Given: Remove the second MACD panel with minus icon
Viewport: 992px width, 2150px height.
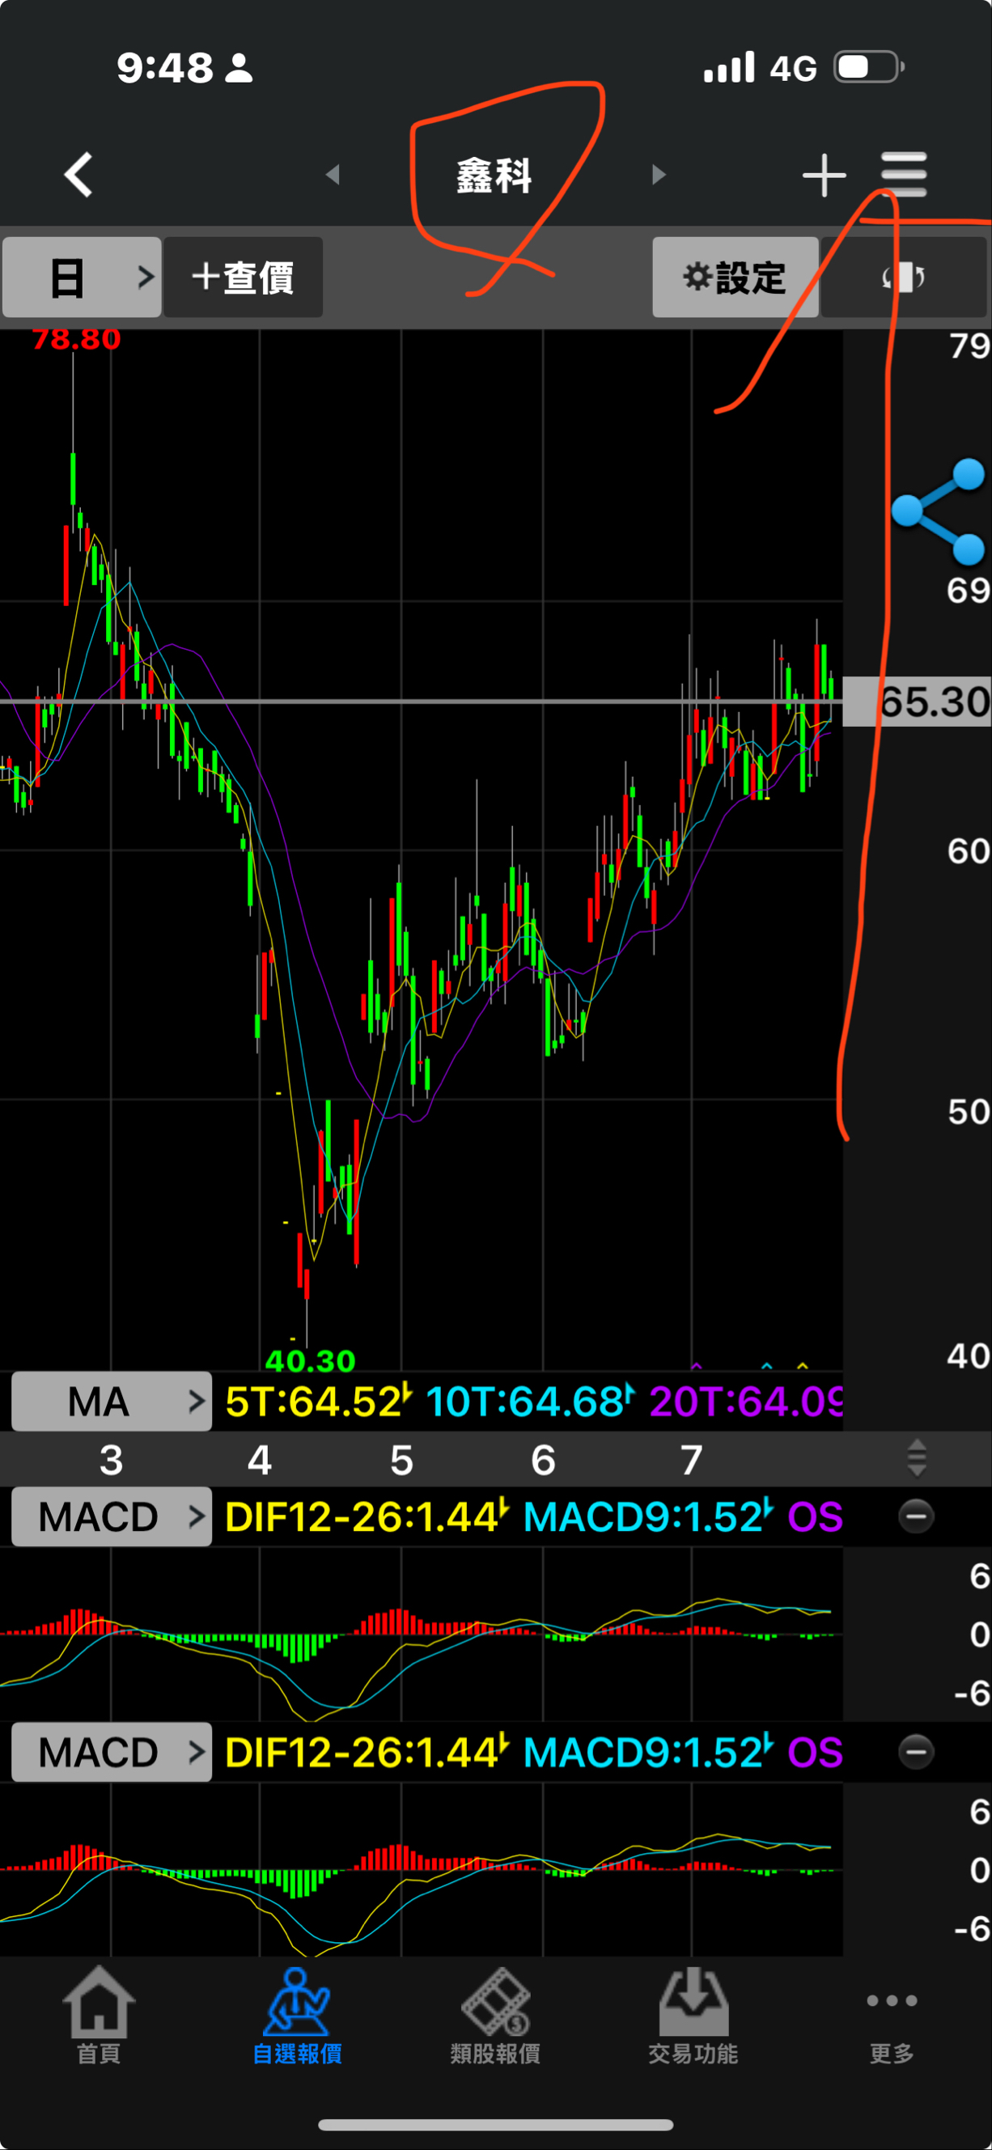Looking at the screenshot, I should click(915, 1751).
